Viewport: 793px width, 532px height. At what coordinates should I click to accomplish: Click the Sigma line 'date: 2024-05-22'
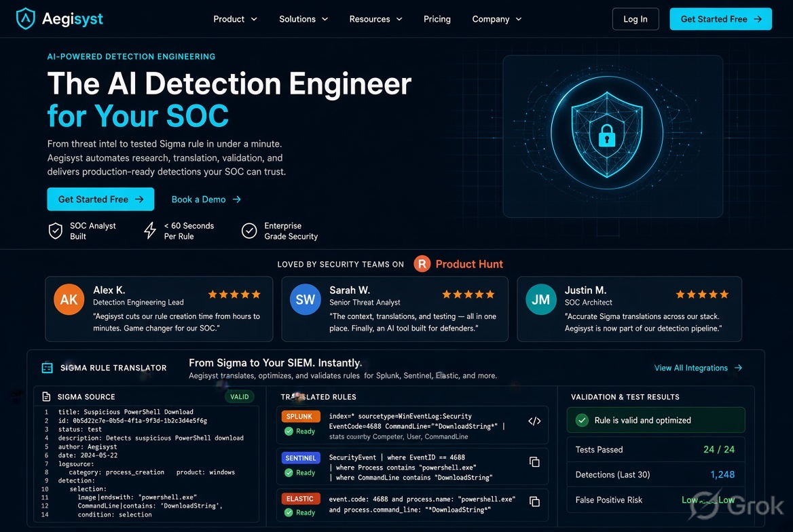(x=88, y=455)
